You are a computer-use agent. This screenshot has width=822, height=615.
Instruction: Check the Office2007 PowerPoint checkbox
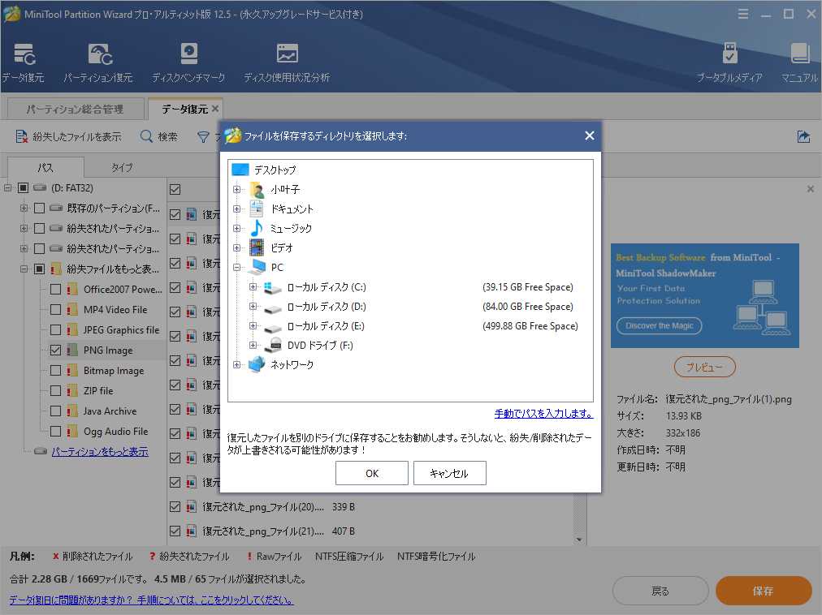coord(55,289)
